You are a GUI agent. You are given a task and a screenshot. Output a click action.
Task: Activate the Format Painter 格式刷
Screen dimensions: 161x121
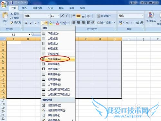pyautogui.click(x=16, y=23)
